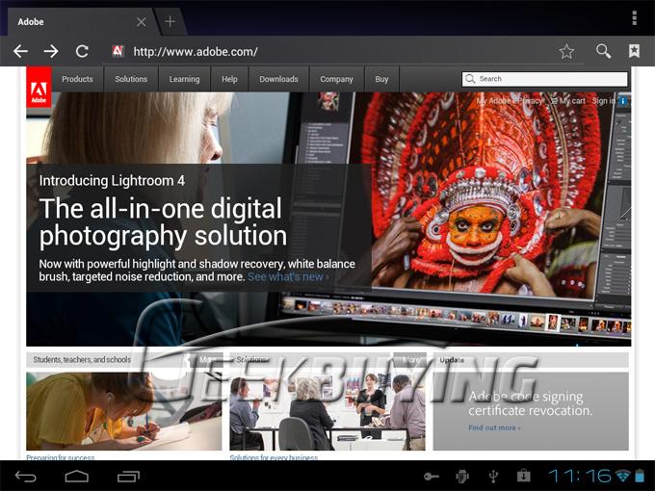Tap the battery icon
This screenshot has width=655, height=491.
[640, 476]
